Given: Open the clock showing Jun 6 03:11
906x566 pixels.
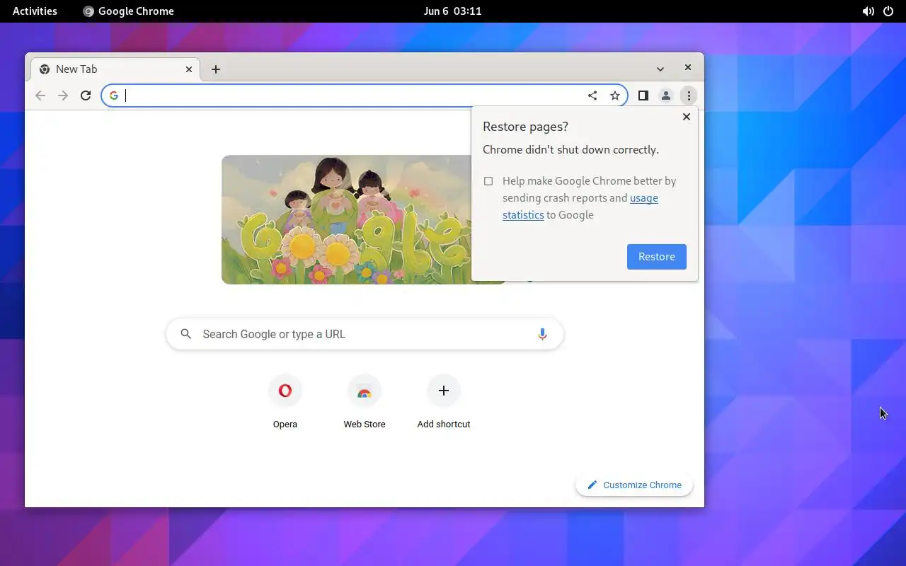Looking at the screenshot, I should click(452, 11).
